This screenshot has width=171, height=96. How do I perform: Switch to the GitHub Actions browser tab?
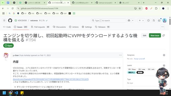click(106, 3)
